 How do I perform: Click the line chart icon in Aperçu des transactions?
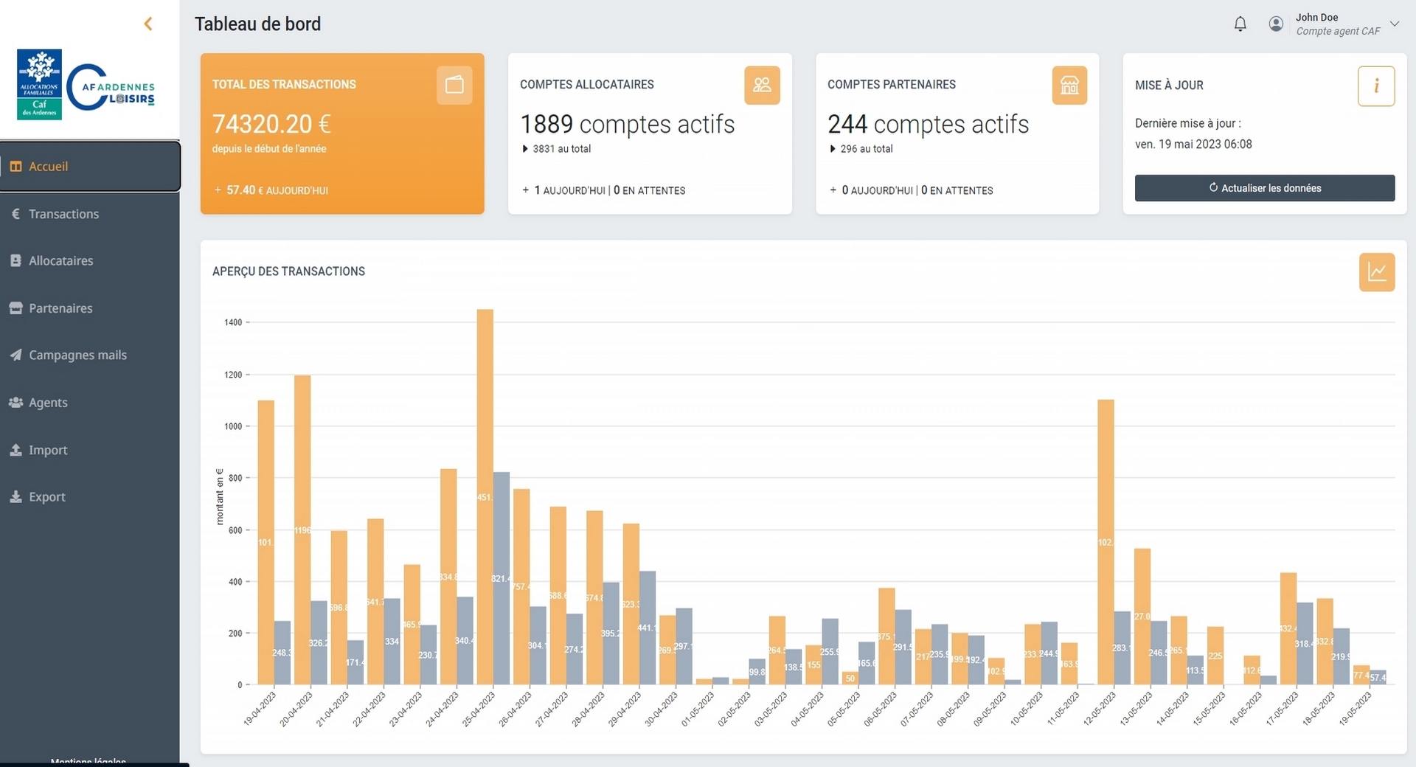pos(1377,272)
